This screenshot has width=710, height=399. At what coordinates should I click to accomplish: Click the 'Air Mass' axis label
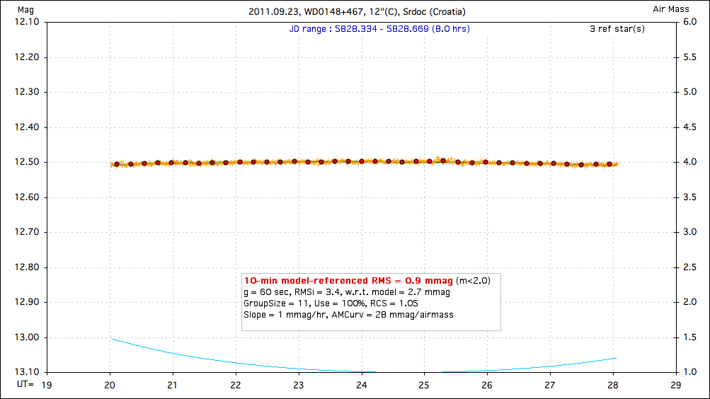click(x=670, y=9)
